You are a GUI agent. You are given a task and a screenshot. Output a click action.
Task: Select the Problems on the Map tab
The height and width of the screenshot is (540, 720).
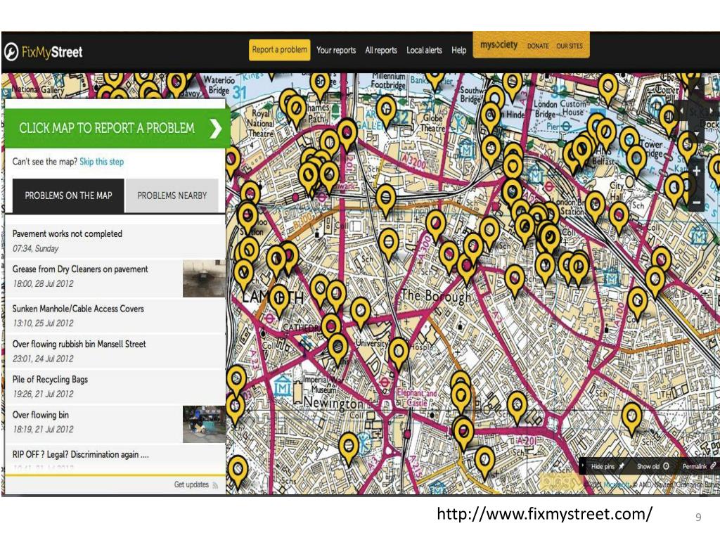coord(68,195)
